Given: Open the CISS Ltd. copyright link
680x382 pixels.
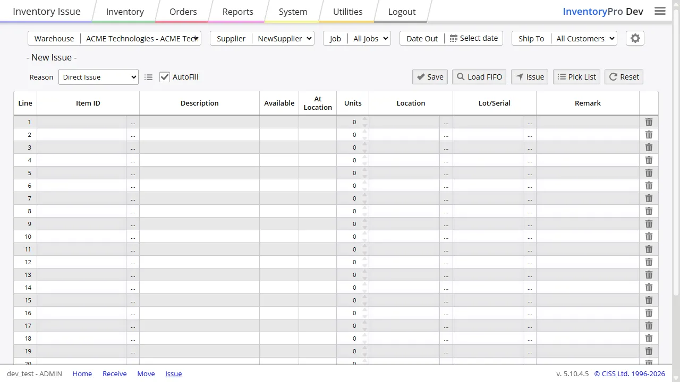Looking at the screenshot, I should pos(630,374).
